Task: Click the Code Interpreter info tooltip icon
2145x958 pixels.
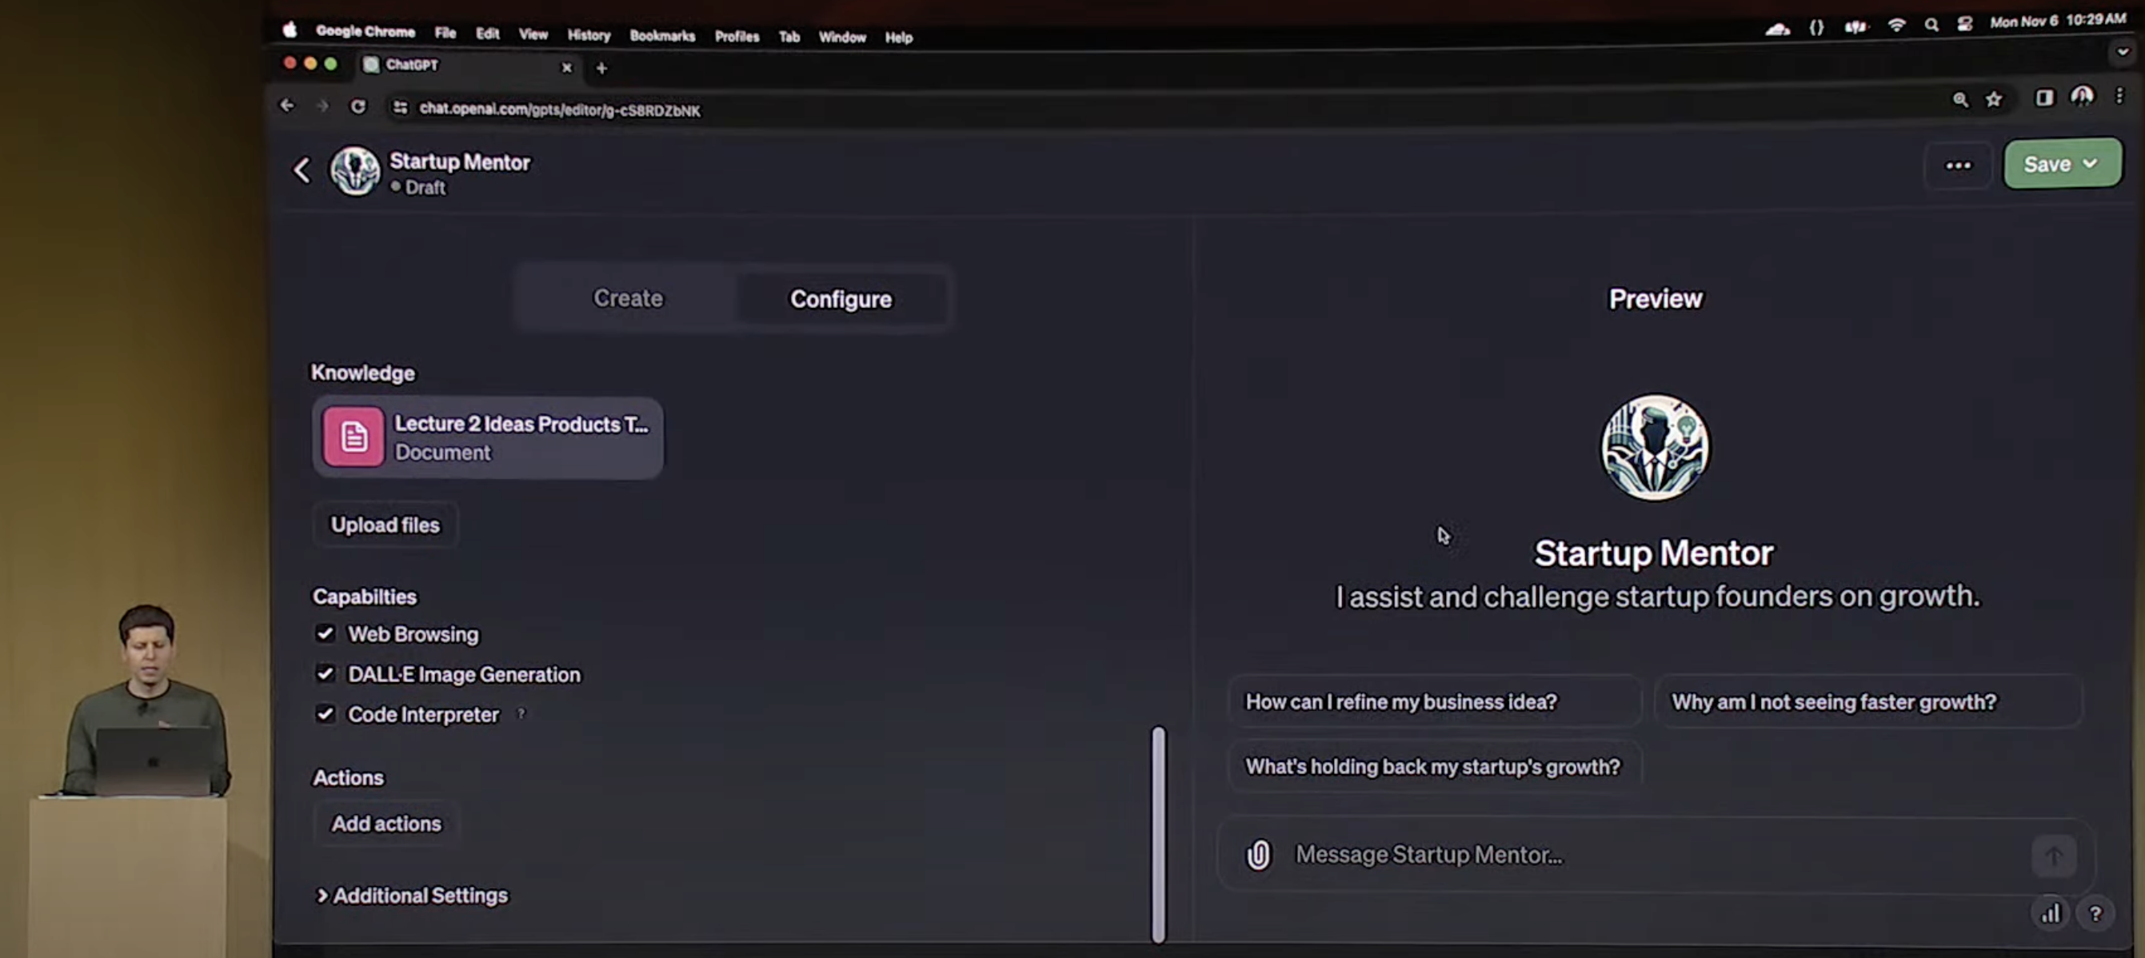Action: click(x=521, y=713)
